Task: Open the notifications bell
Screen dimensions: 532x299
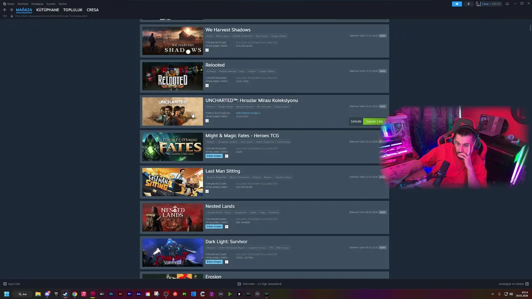Action: click(469, 4)
